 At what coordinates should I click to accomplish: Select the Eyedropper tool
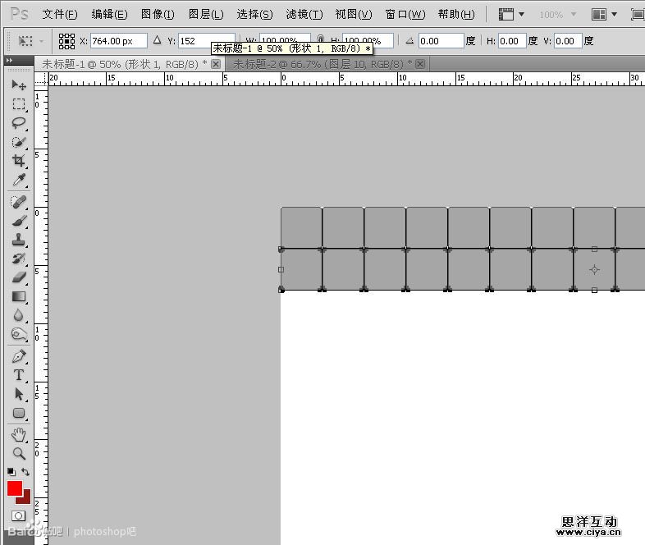click(x=18, y=181)
